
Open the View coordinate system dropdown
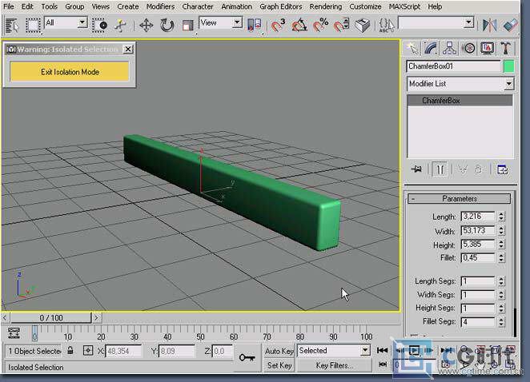click(x=237, y=23)
